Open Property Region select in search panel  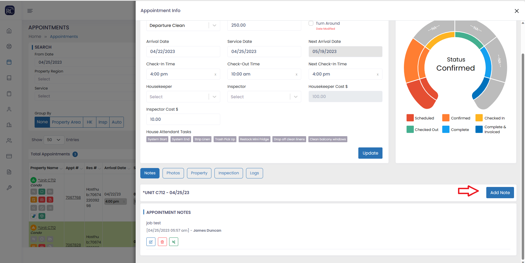pyautogui.click(x=85, y=79)
